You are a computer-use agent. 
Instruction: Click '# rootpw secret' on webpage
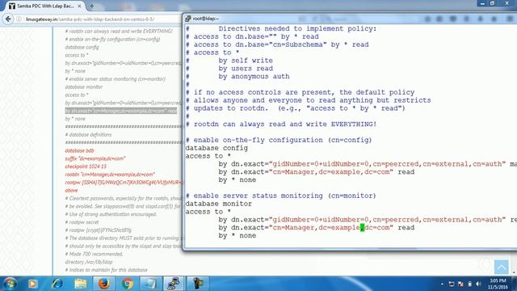[x=82, y=222]
